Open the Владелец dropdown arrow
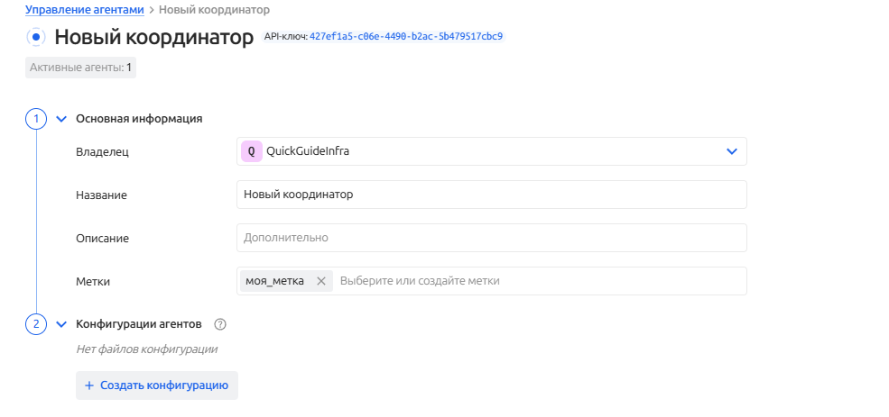 click(x=732, y=151)
